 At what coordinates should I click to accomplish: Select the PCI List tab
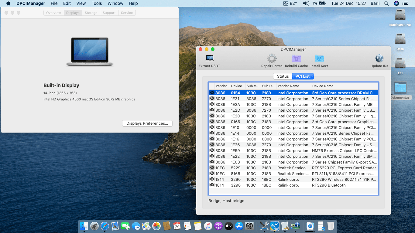click(303, 76)
